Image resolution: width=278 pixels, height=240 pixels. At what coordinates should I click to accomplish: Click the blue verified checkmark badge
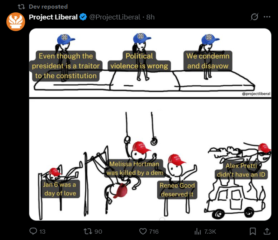tap(83, 17)
